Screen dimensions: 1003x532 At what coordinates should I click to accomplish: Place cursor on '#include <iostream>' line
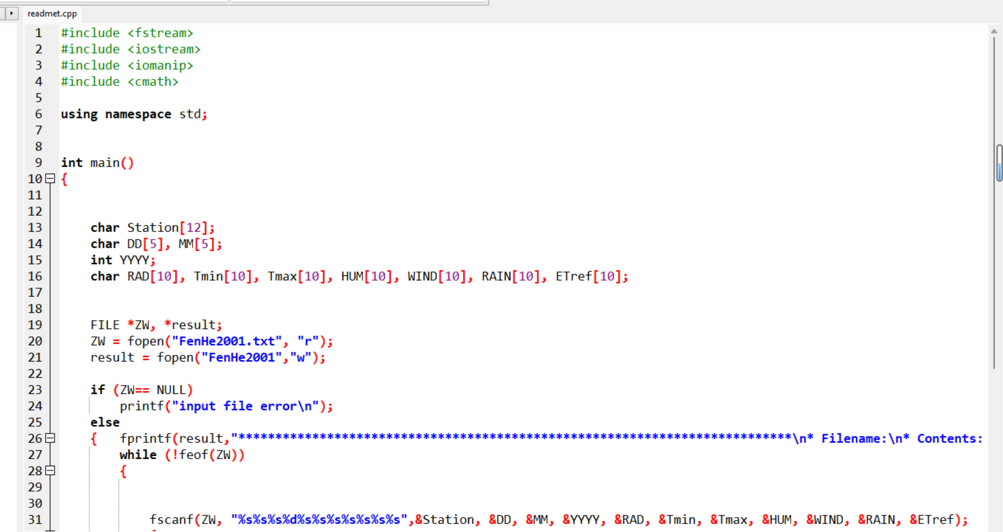click(x=130, y=49)
